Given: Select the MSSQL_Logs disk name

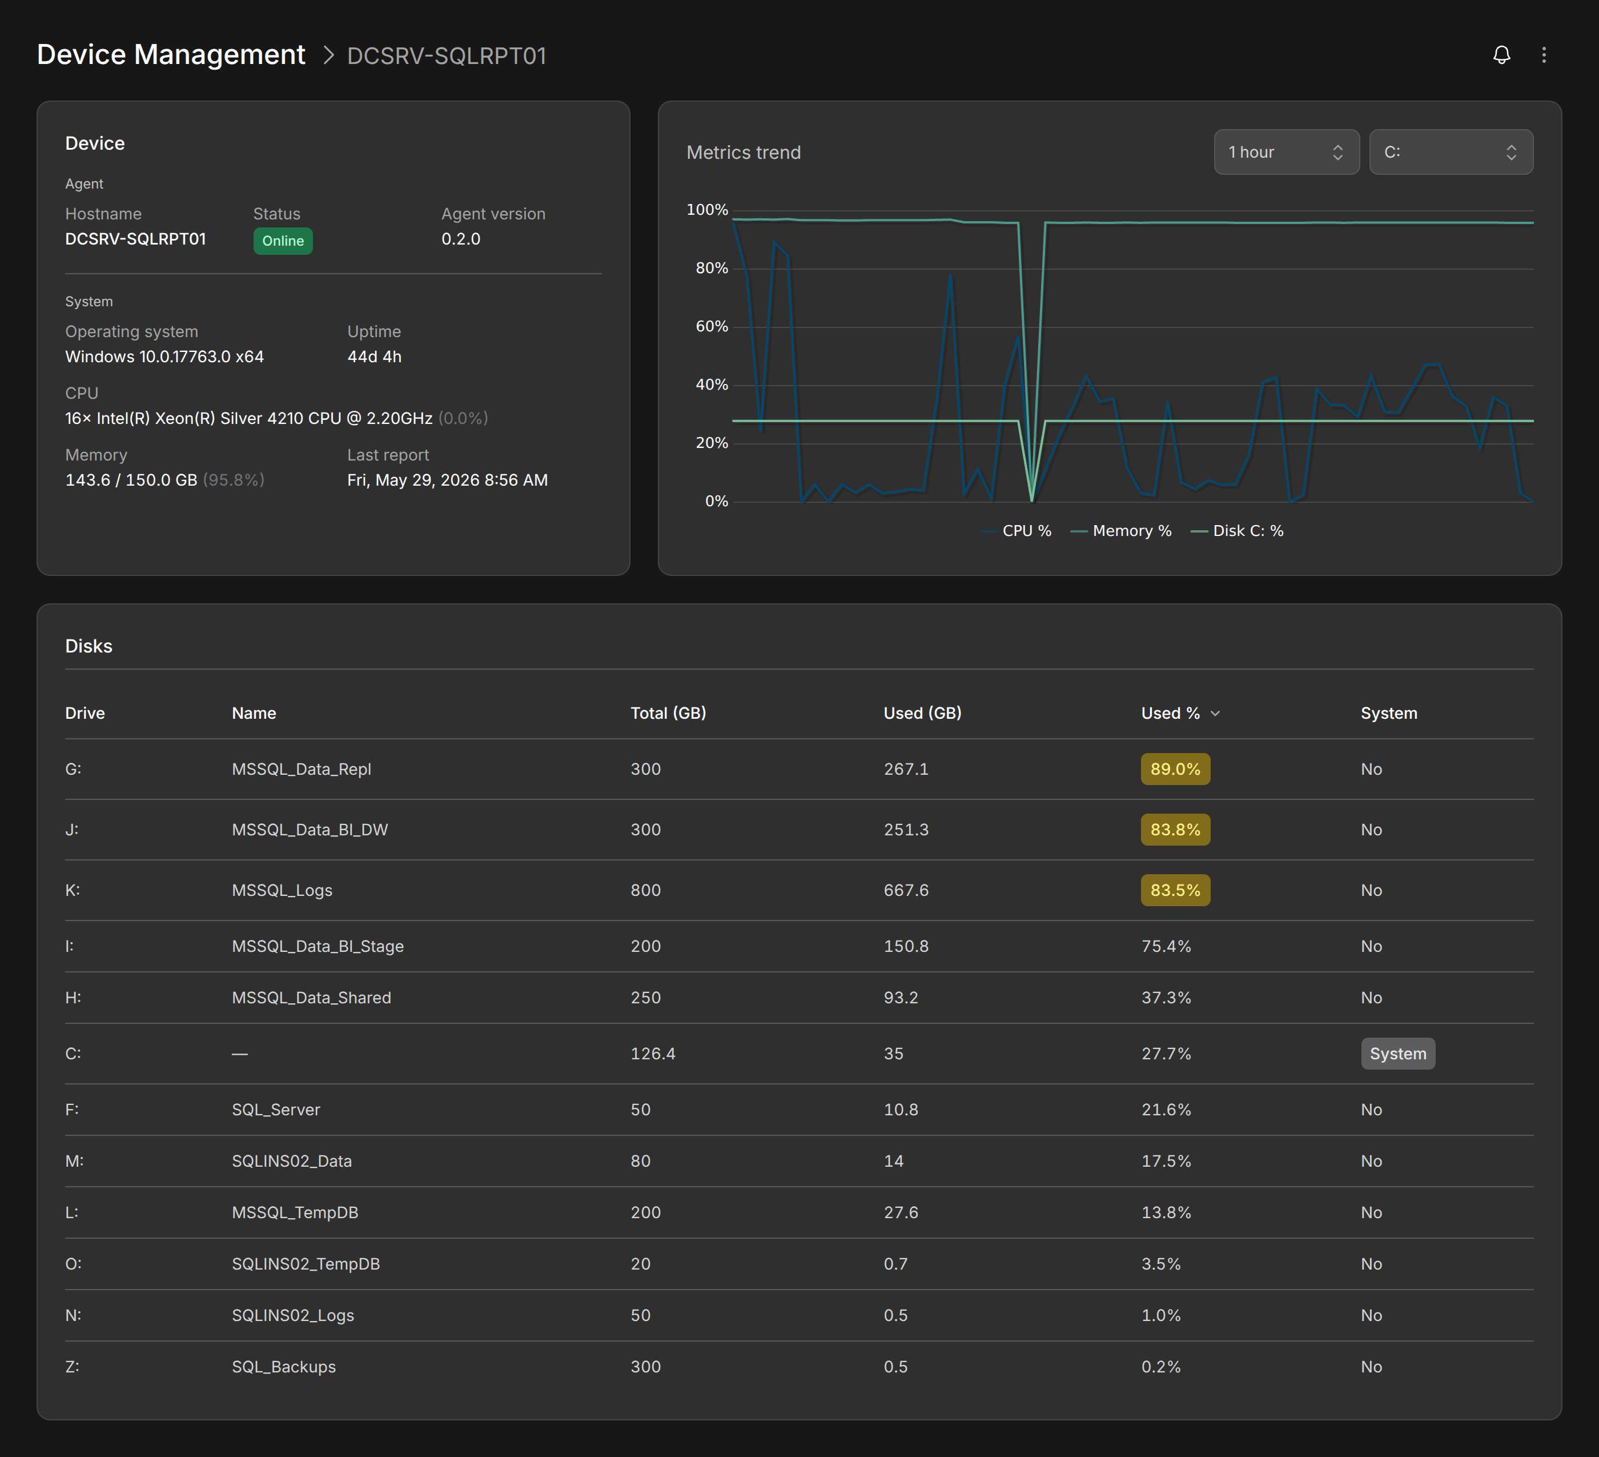Looking at the screenshot, I should tap(282, 890).
